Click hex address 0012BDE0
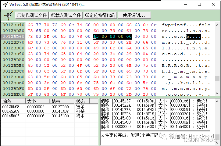 [13, 83]
